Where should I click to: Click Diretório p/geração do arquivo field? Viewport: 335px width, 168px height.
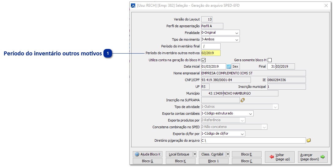coord(253,140)
